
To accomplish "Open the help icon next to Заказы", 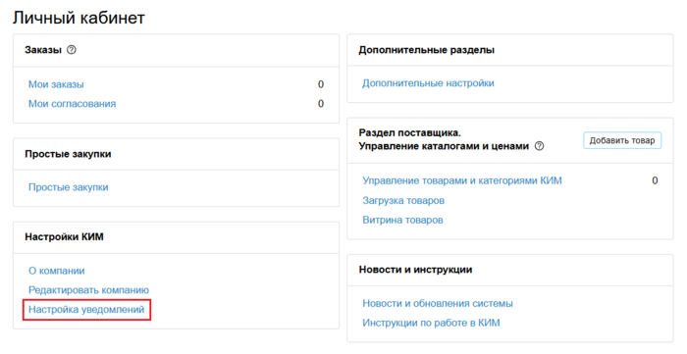I will coord(71,50).
